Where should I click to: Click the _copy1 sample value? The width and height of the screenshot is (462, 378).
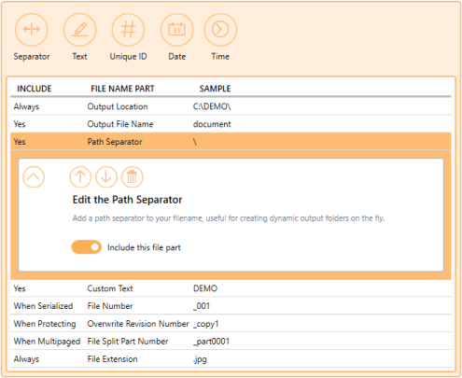click(206, 324)
